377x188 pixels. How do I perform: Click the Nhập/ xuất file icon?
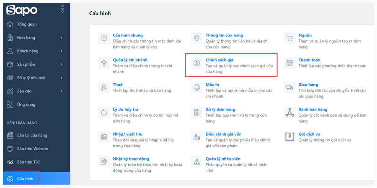coord(104,137)
